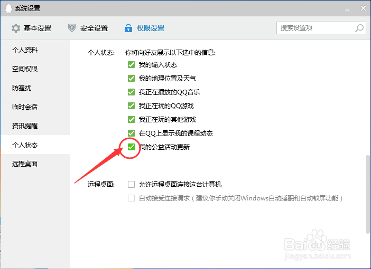Uncheck 我的公益活动更新 checkbox

[131, 147]
